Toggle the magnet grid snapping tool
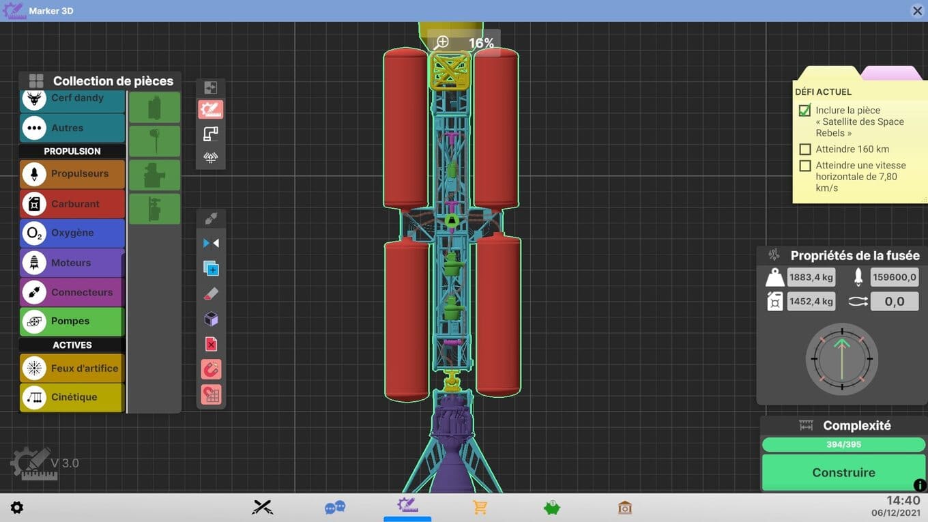928x522 pixels. coord(211,395)
